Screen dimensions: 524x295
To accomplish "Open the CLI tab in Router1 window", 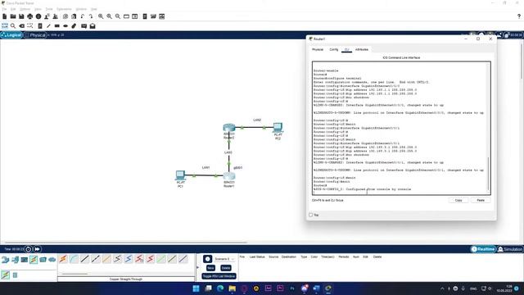I will click(347, 49).
